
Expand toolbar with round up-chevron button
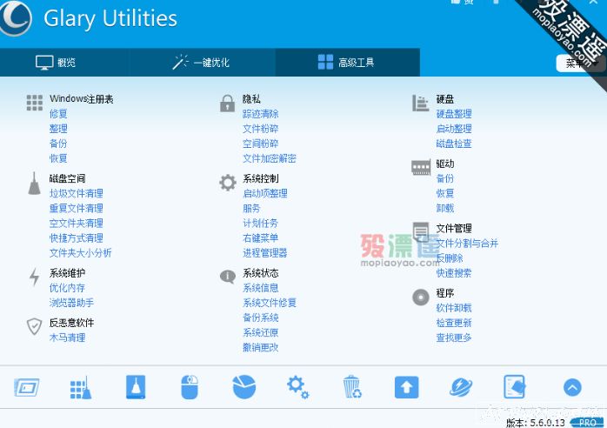click(572, 387)
